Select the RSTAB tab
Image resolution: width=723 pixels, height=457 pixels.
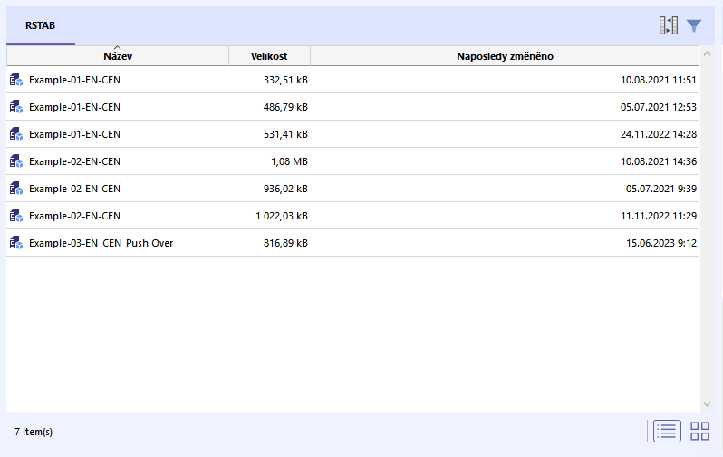pyautogui.click(x=41, y=26)
